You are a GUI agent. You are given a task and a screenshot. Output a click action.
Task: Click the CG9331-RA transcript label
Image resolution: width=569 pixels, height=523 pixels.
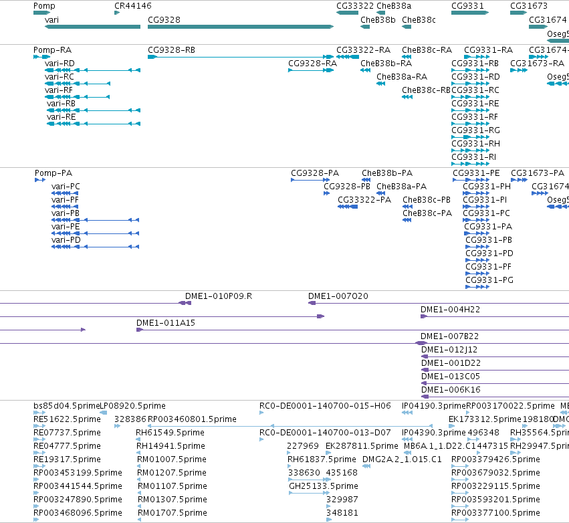pyautogui.click(x=489, y=50)
